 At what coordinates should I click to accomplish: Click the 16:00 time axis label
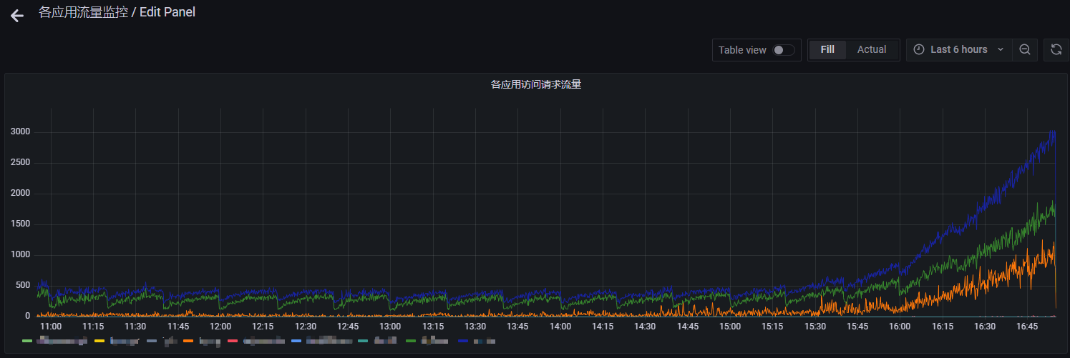pos(900,326)
